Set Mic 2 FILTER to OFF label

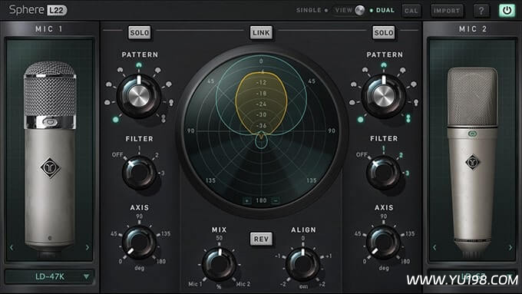pos(362,155)
